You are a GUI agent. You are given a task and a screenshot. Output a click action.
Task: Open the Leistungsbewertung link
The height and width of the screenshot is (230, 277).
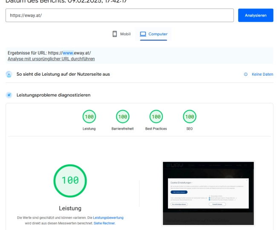pyautogui.click(x=108, y=218)
